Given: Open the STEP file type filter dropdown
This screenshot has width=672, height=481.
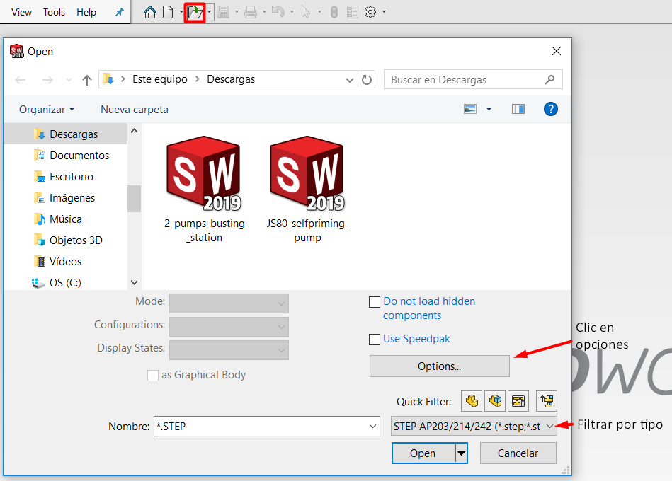Looking at the screenshot, I should tap(474, 427).
